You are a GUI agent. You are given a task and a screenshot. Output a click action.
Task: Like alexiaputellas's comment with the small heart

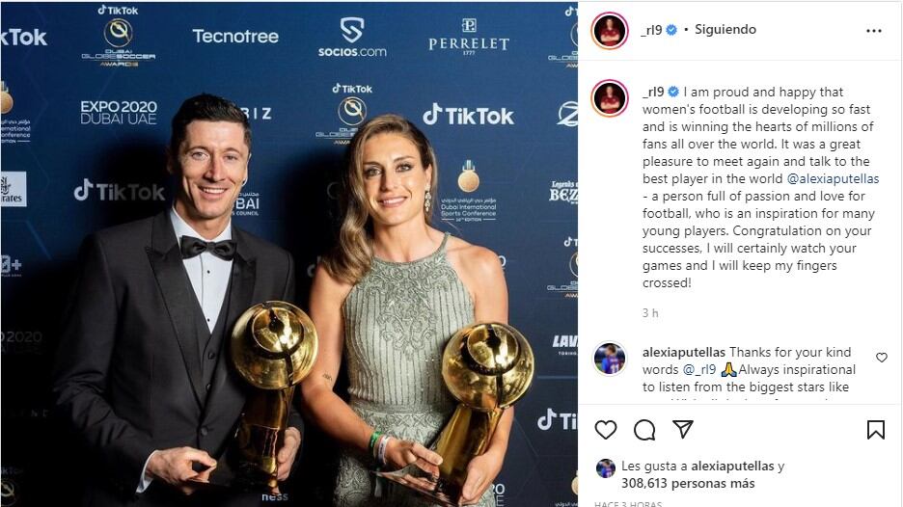(881, 358)
